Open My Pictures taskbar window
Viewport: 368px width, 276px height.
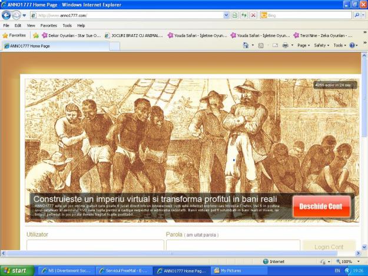point(239,271)
